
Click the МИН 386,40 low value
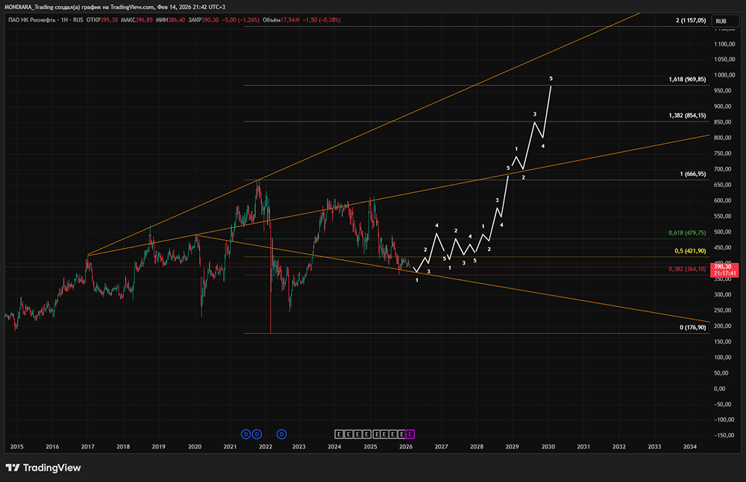tap(170, 20)
